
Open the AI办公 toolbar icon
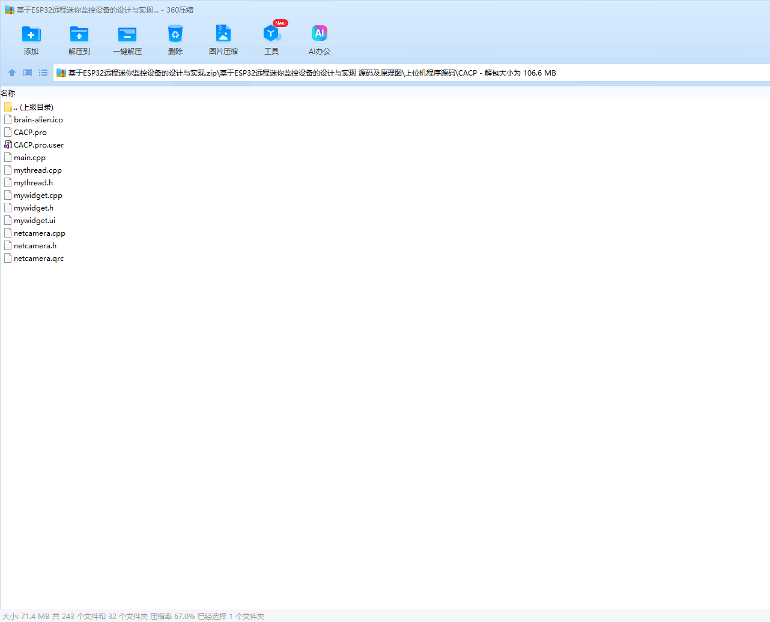(x=320, y=34)
